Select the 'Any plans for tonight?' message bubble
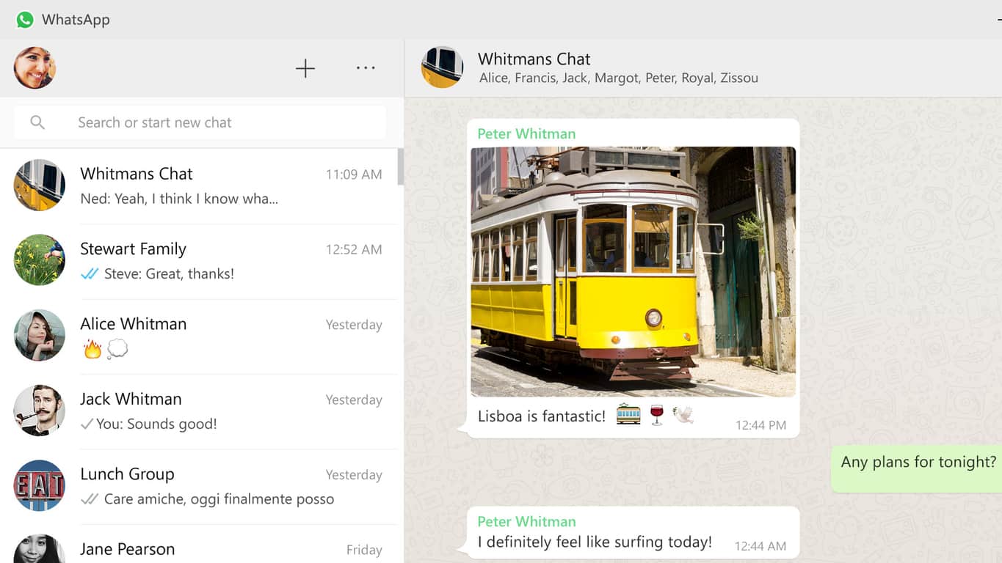 point(916,462)
